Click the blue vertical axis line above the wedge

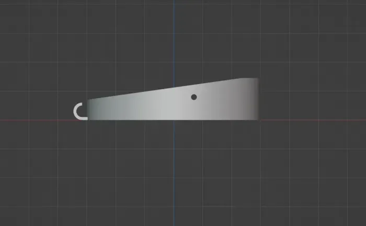coord(174,42)
